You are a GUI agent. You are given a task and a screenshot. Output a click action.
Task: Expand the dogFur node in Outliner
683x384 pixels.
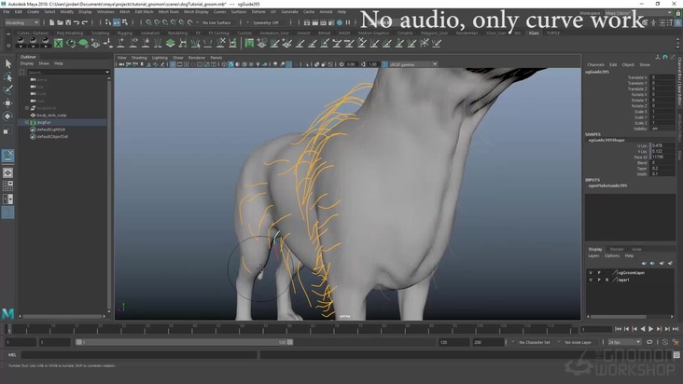point(27,122)
